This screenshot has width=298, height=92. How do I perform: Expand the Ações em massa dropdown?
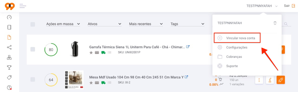(63, 24)
